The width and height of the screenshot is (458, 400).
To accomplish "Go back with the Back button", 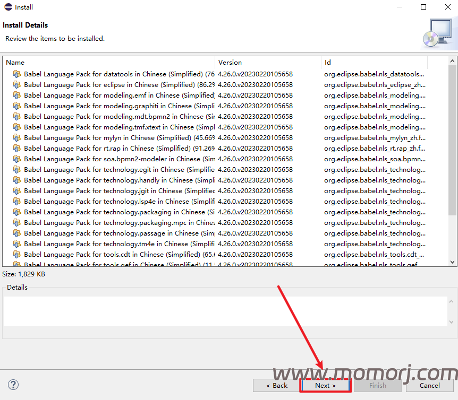I will pos(276,386).
